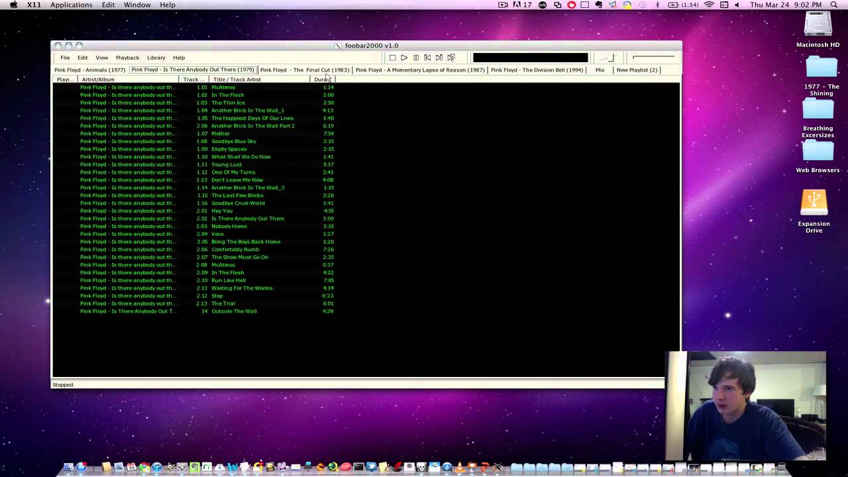Select track Young Lust

[x=227, y=164]
